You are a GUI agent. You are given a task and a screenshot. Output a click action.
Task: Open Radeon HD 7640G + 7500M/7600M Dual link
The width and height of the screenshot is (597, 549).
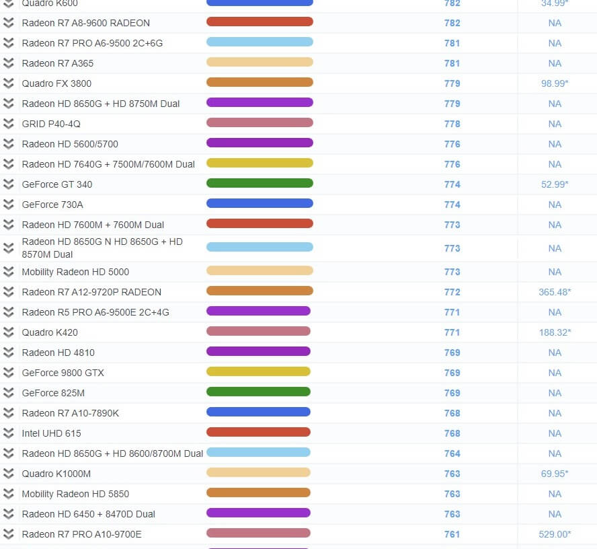[x=108, y=164]
